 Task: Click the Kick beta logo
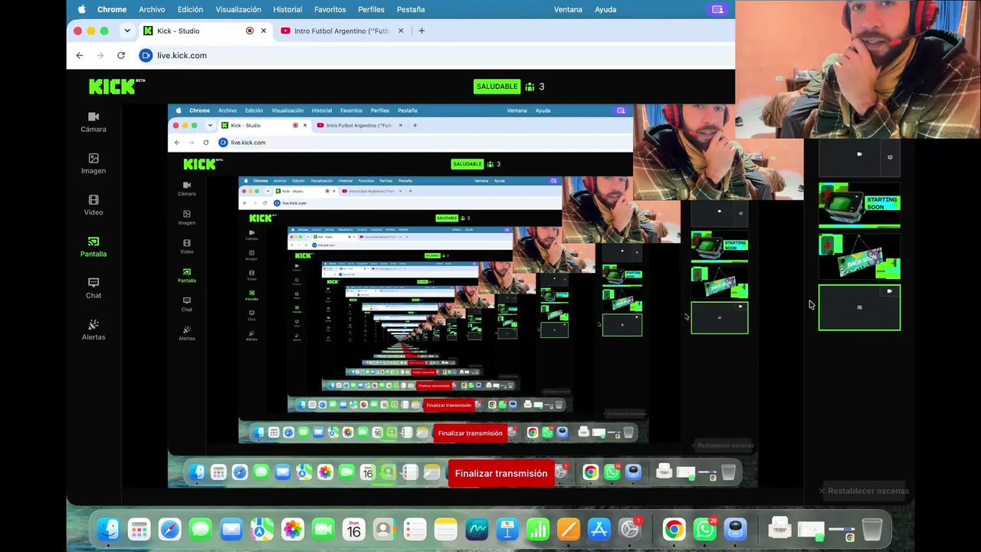click(116, 86)
